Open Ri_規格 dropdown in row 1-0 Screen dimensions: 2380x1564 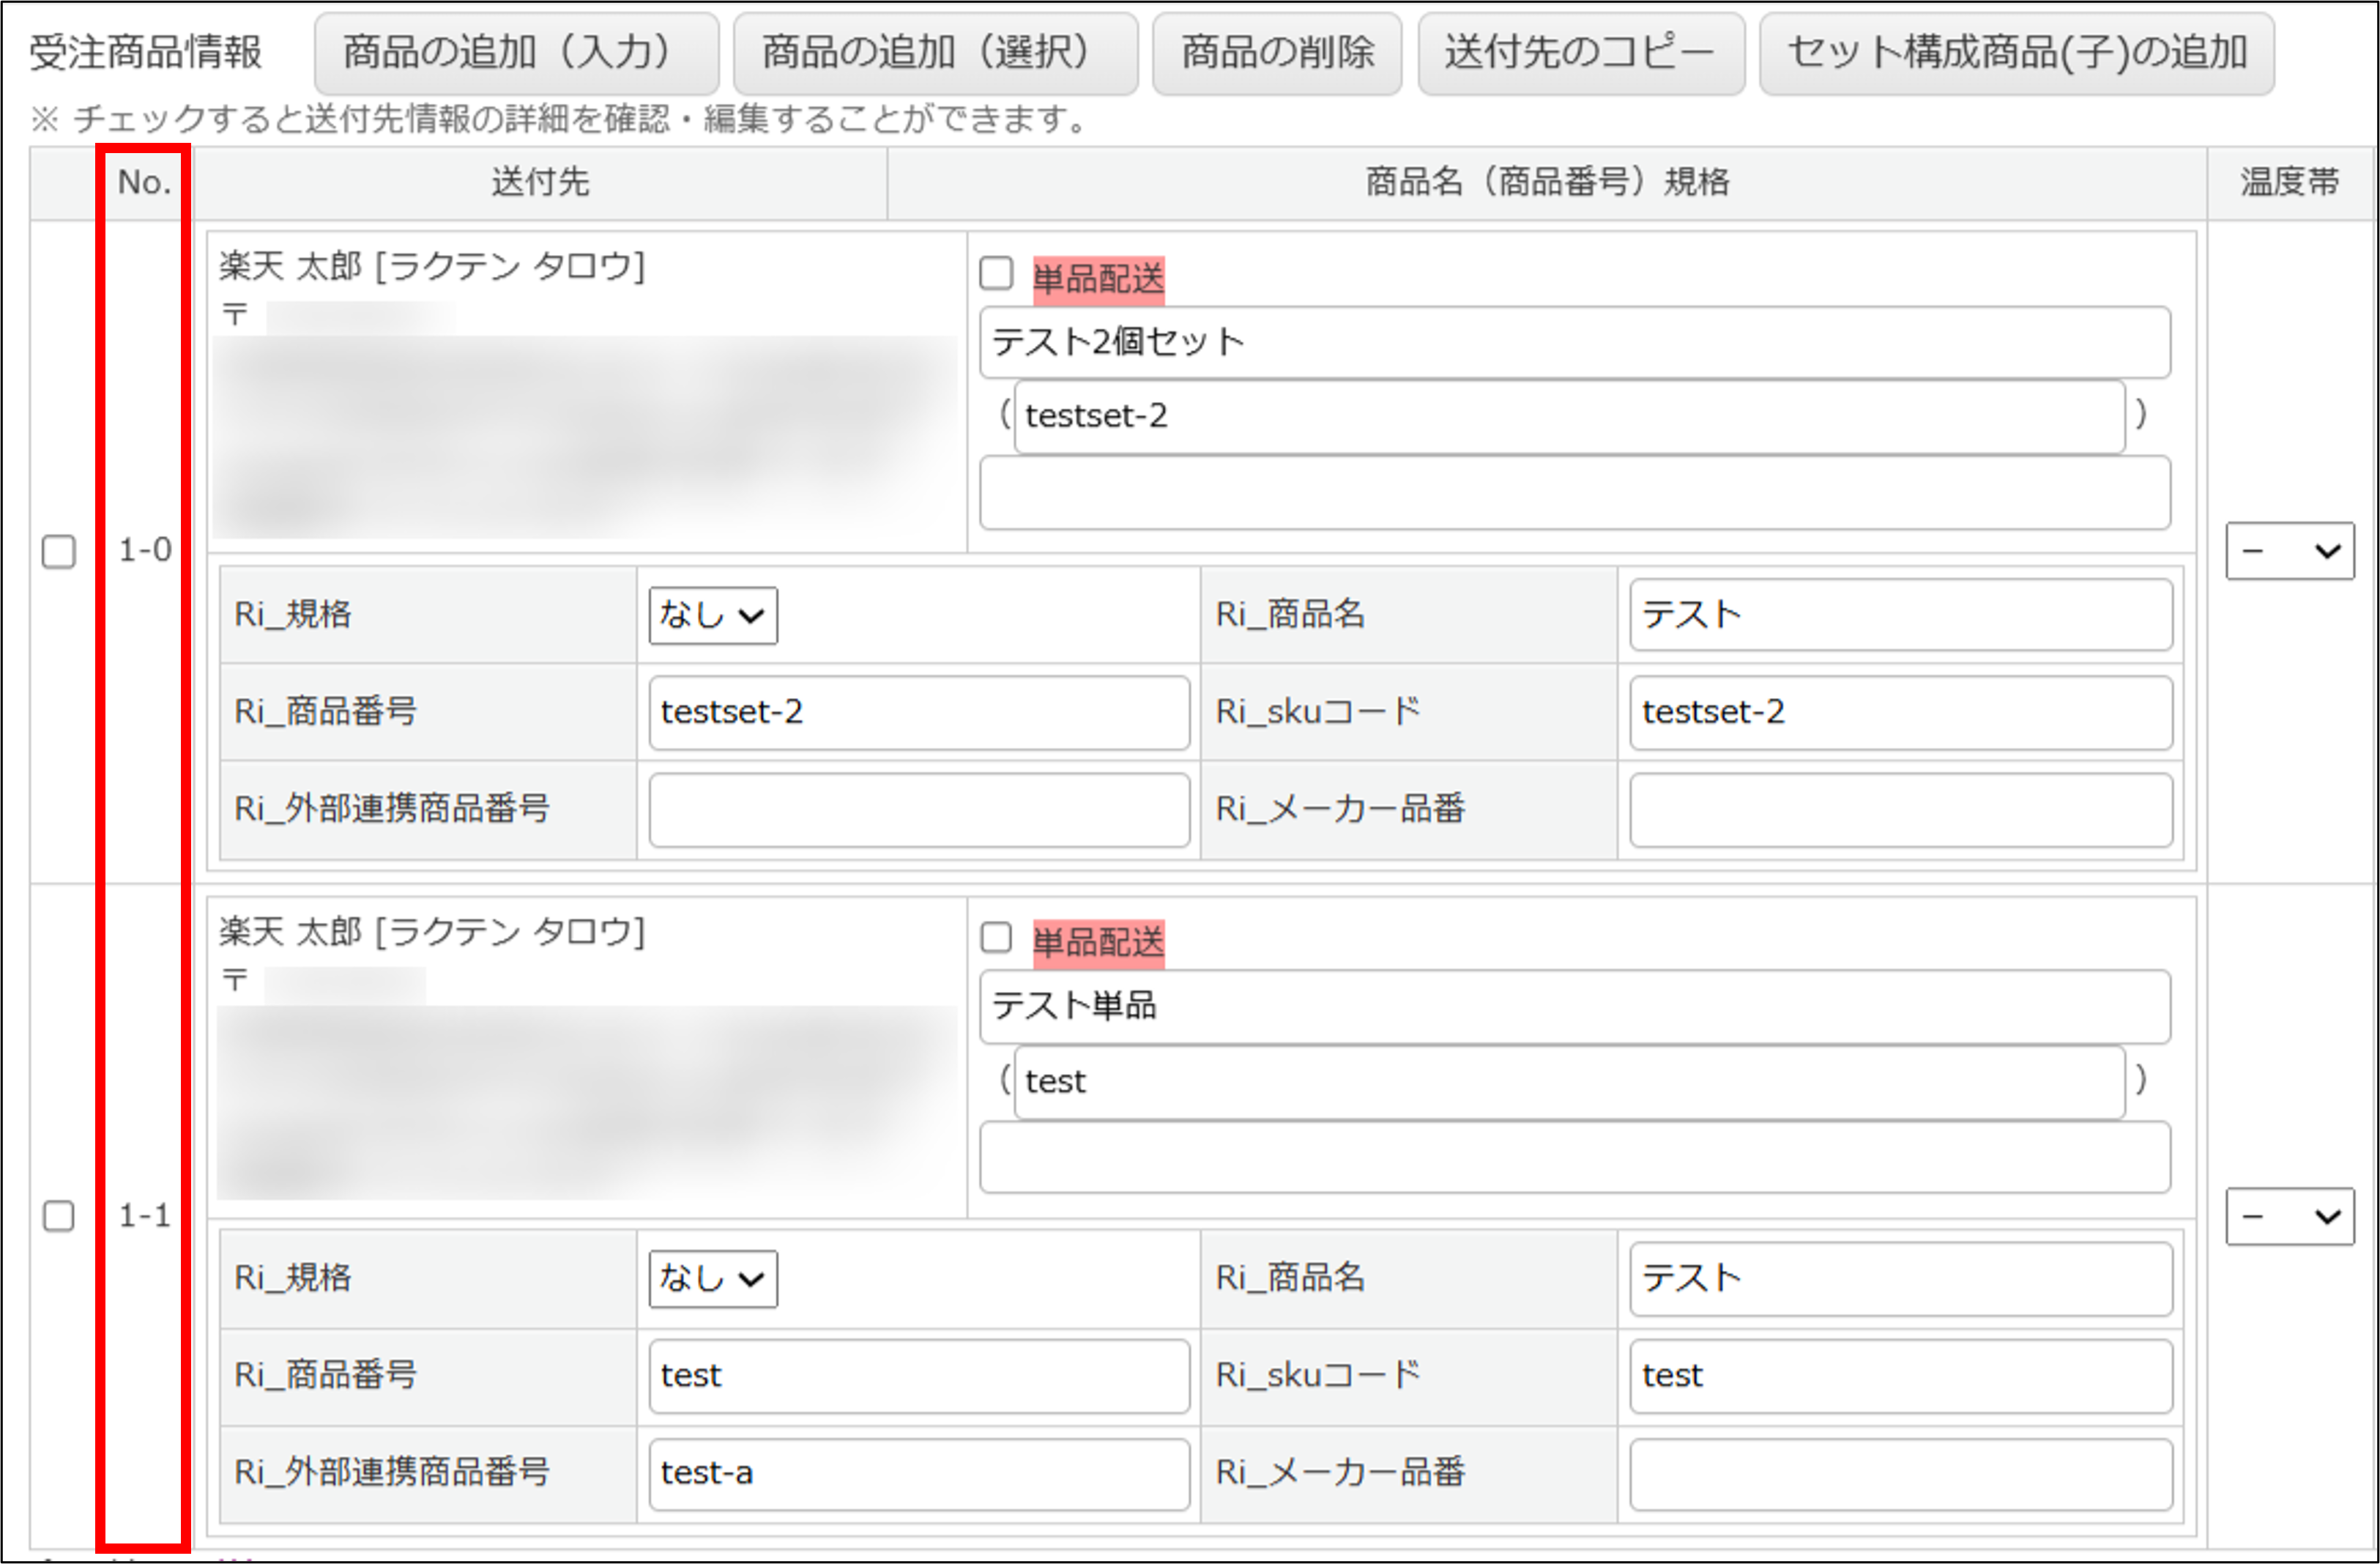pos(713,615)
